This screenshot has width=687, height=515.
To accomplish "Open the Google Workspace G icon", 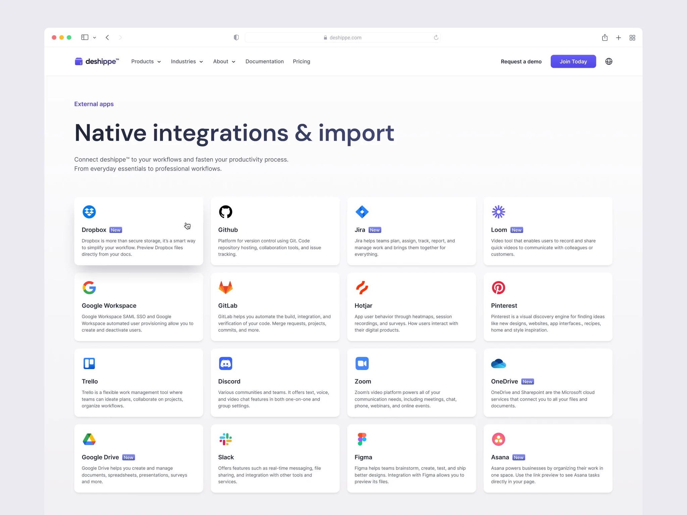I will click(x=89, y=288).
